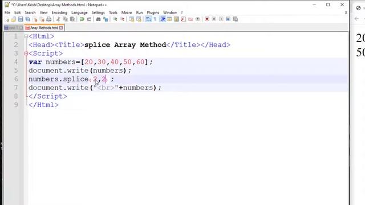The height and width of the screenshot is (205, 365).
Task: Save the current file with the Save icon
Action: coord(21,19)
